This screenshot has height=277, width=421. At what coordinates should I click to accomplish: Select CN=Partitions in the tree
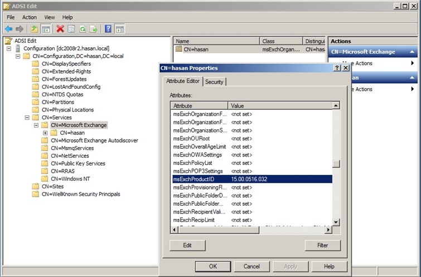tap(58, 102)
